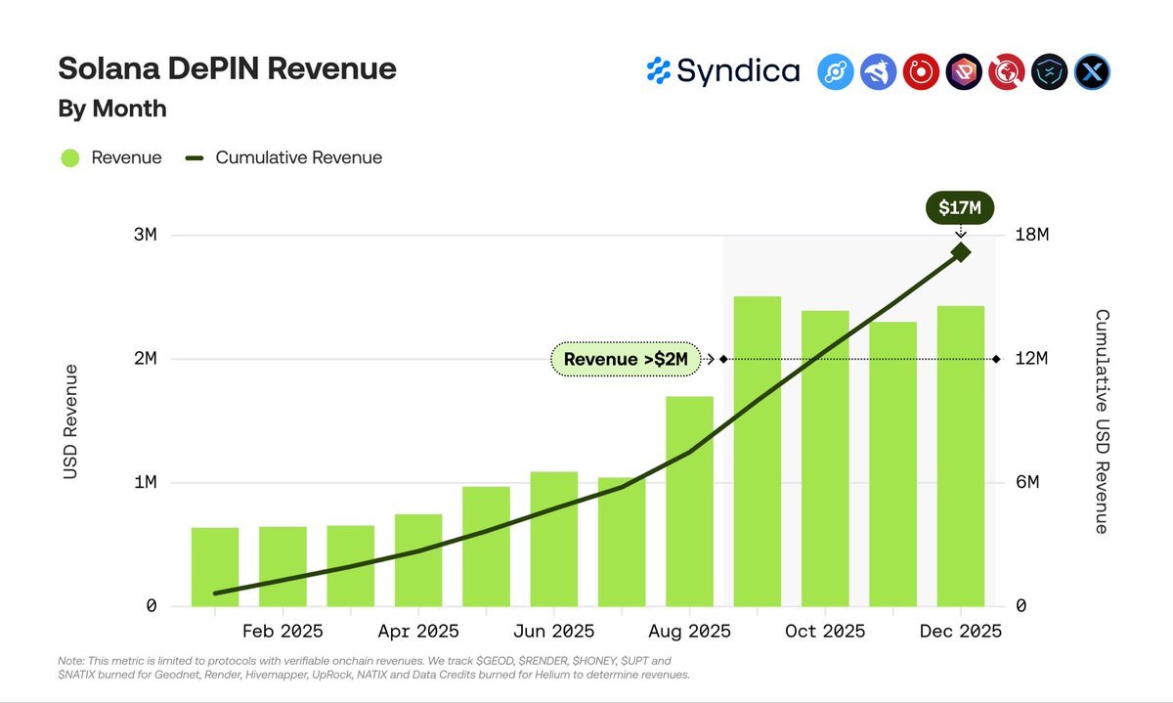The width and height of the screenshot is (1173, 703).
Task: Select the diamond marker atop the cumulative line
Action: tap(959, 252)
